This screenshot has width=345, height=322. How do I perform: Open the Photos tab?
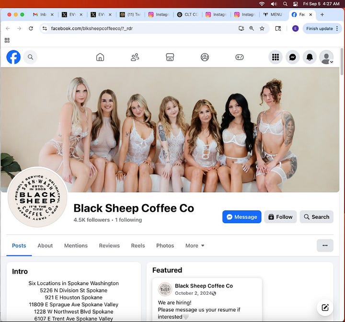[165, 246]
